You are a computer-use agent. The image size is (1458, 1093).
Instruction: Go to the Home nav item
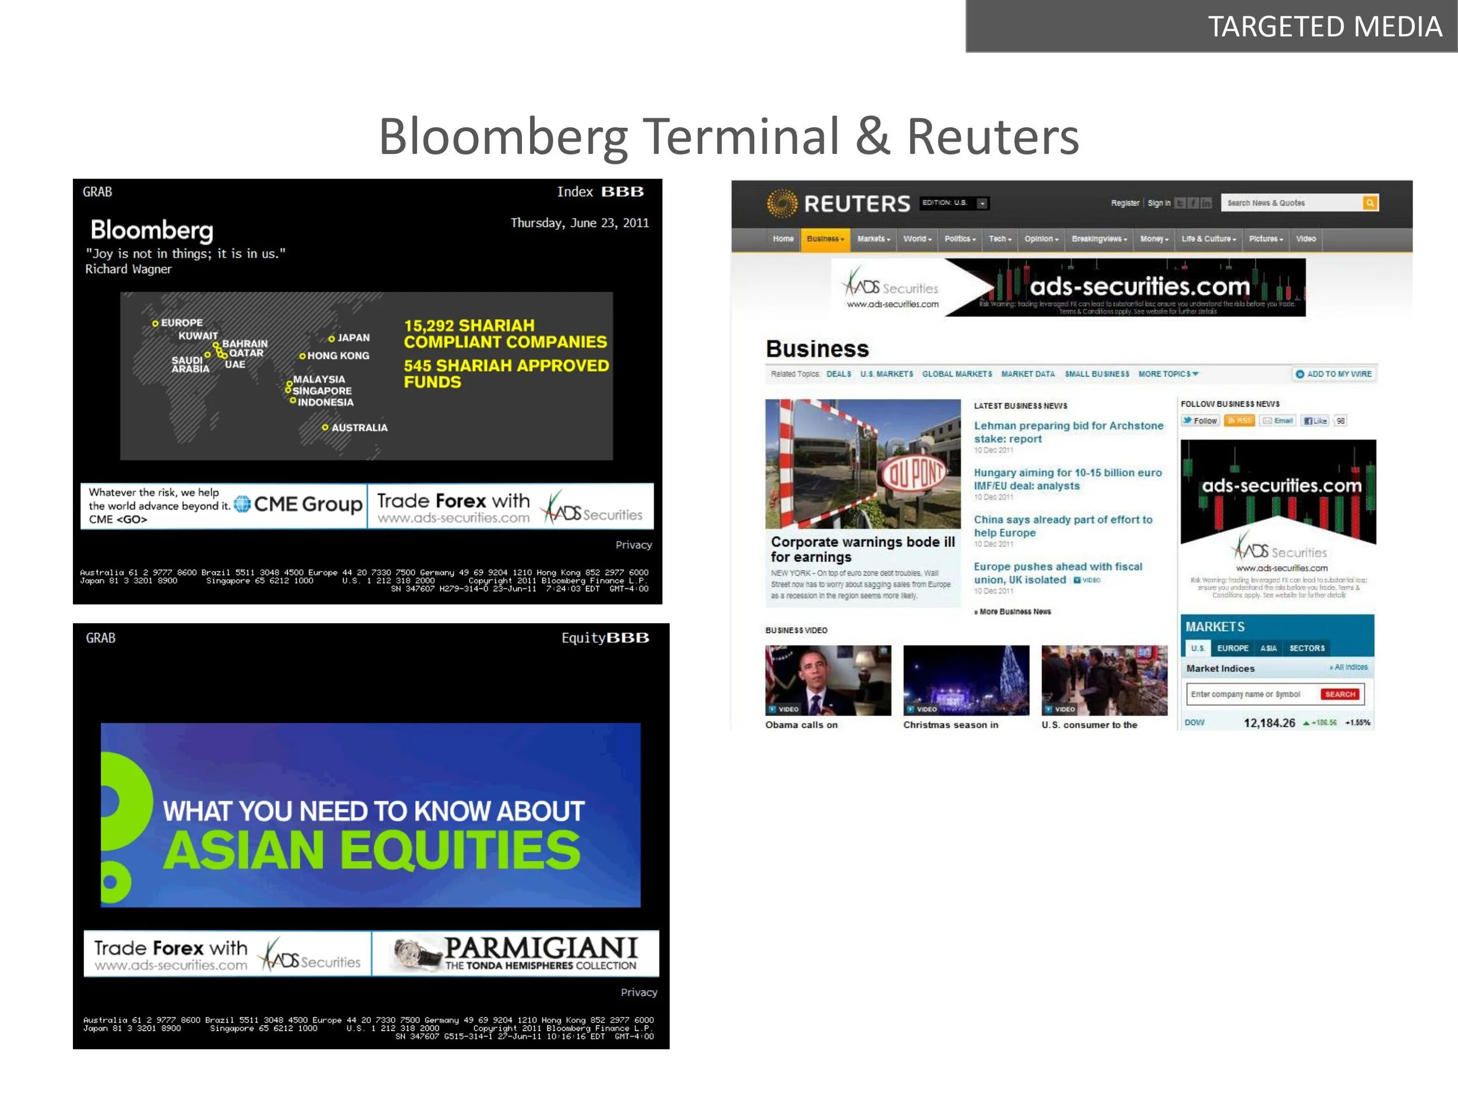783,239
